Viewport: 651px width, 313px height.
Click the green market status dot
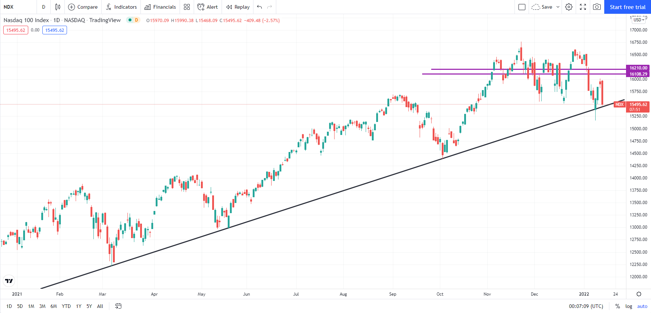coord(130,20)
